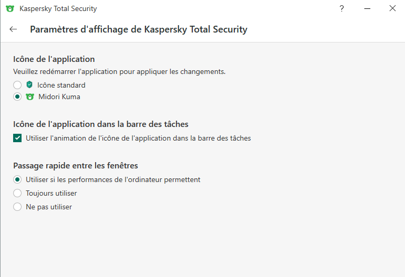The width and height of the screenshot is (405, 277).
Task: Click the 'Toujours utiliser' label text
Action: click(51, 193)
